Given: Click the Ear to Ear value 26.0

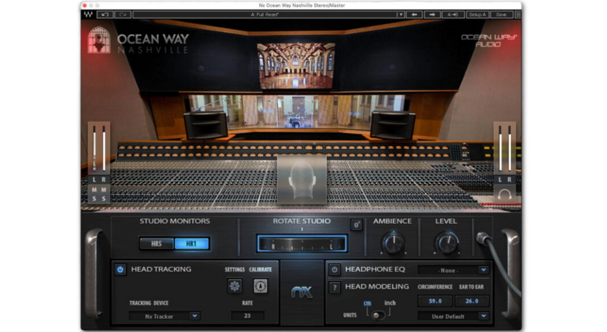Looking at the screenshot, I should pyautogui.click(x=472, y=301).
